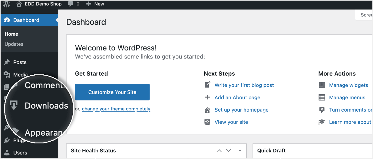Follow change your theme completely link
Image resolution: width=373 pixels, height=159 pixels.
pos(116,109)
